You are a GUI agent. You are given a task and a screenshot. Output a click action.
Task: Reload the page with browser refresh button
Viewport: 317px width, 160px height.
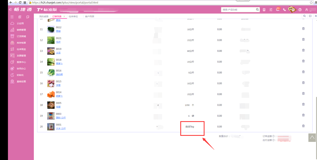[x=20, y=3]
